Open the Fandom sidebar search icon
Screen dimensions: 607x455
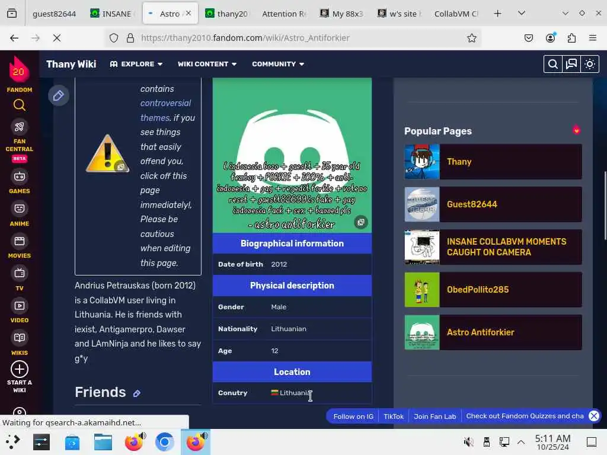[20, 105]
